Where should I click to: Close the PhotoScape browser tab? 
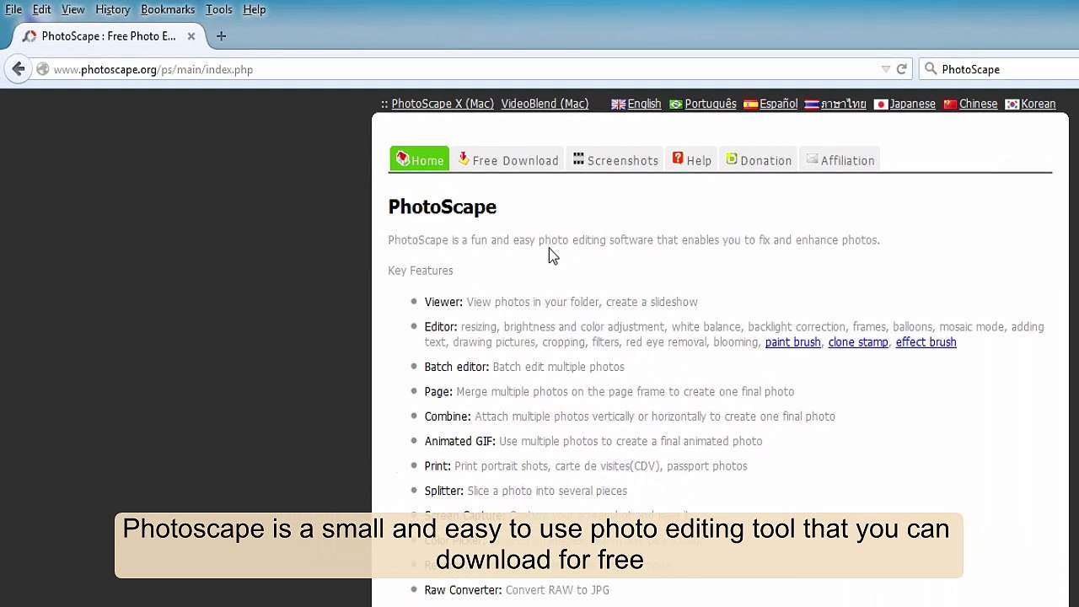[x=191, y=36]
